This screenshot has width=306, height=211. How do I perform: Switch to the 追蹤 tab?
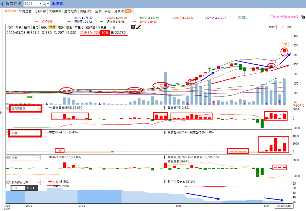click(98, 11)
